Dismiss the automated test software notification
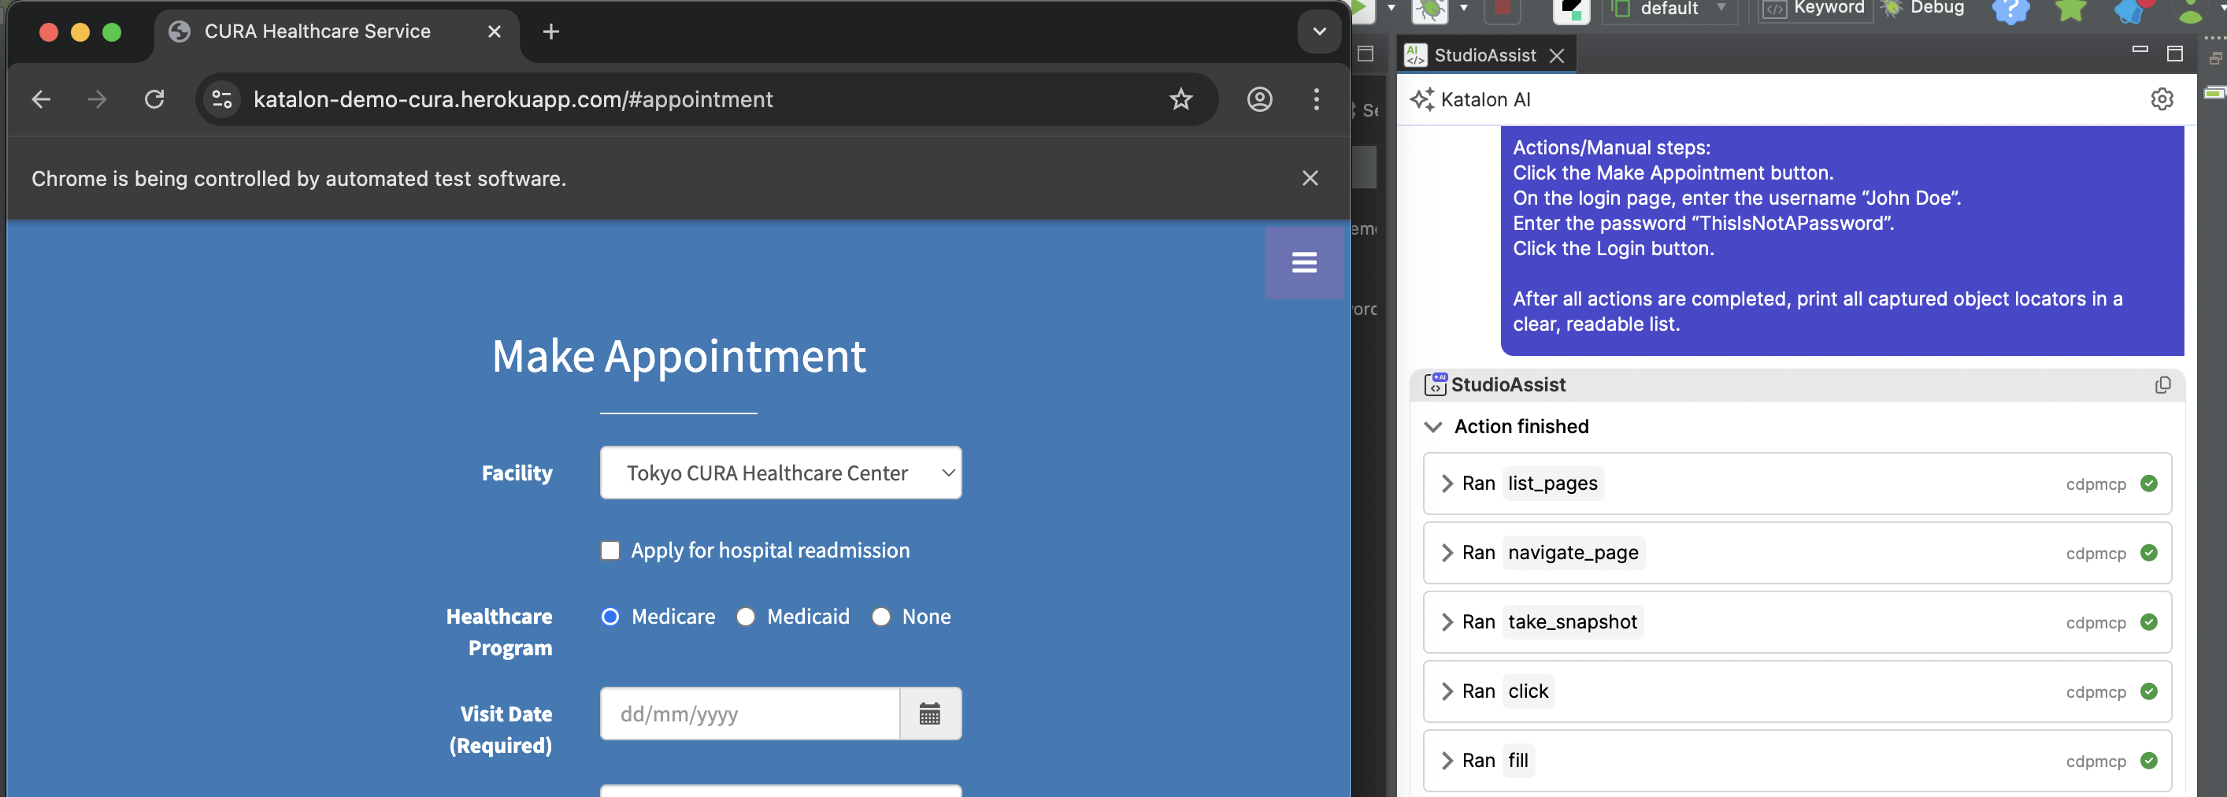The image size is (2227, 797). (x=1310, y=178)
